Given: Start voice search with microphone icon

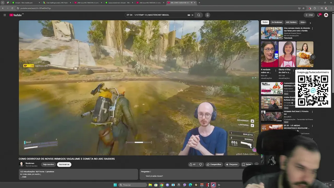Looking at the screenshot, I should tap(207, 15).
